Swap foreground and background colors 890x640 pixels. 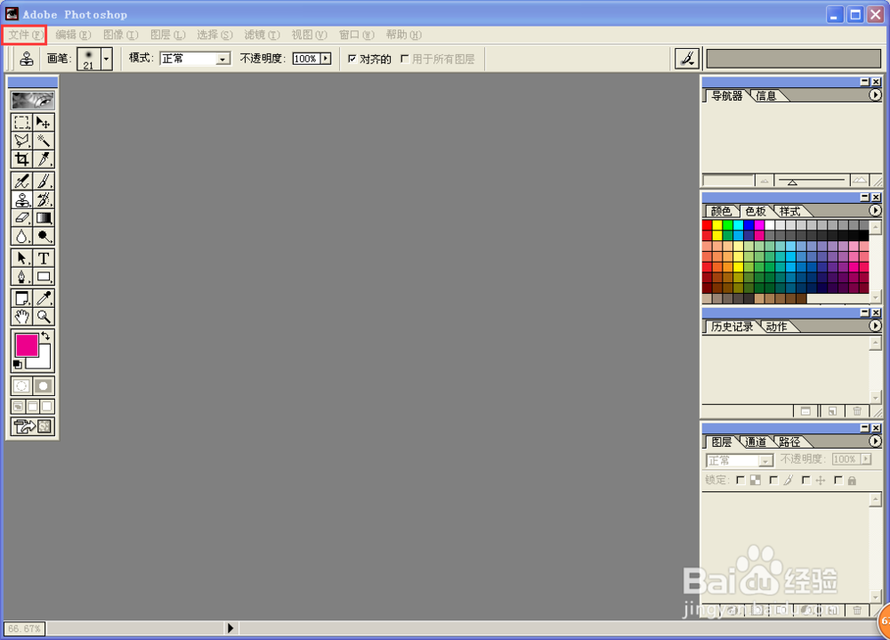[x=46, y=336]
